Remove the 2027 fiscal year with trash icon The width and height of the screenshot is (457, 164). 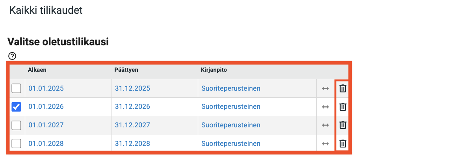tap(343, 125)
